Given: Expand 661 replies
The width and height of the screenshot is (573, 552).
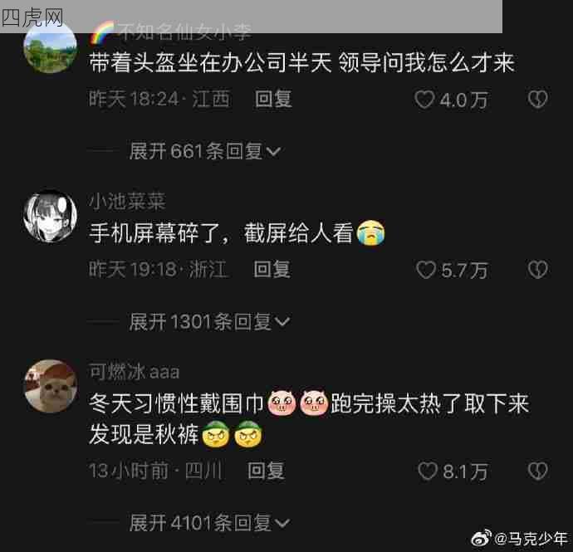Looking at the screenshot, I should [x=204, y=151].
